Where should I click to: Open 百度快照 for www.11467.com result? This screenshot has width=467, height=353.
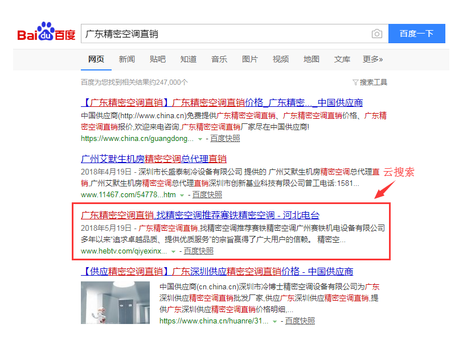click(x=207, y=195)
